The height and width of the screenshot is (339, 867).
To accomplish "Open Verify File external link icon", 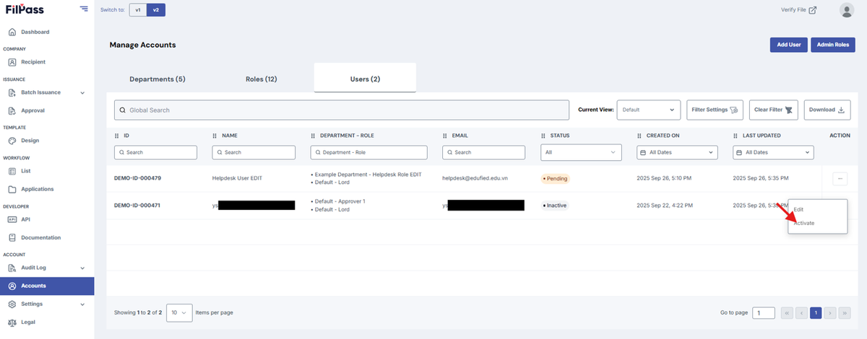I will [813, 10].
